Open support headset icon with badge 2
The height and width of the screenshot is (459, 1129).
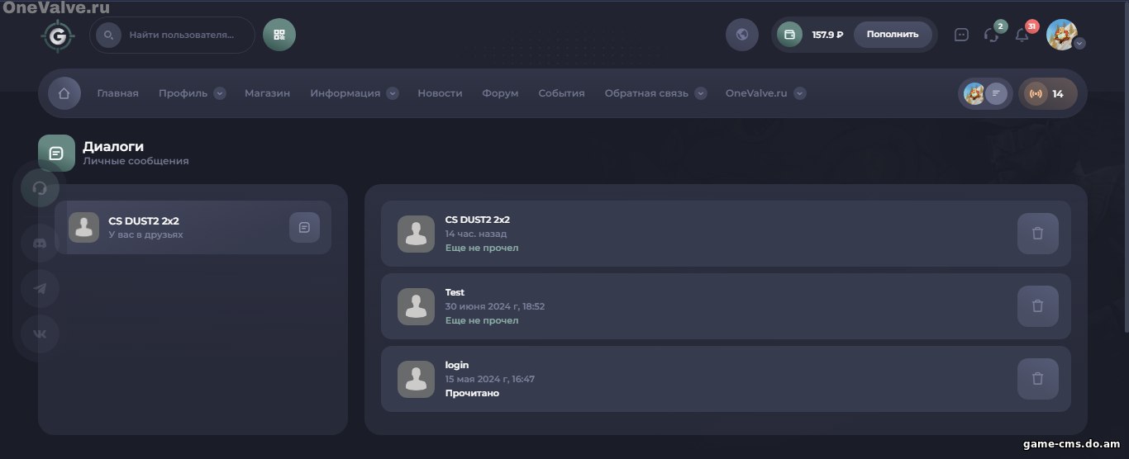coord(991,35)
